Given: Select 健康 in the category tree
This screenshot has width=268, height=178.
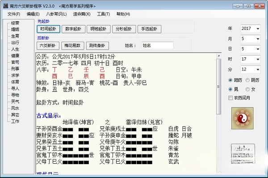Looking at the screenshot, I should tap(15, 56).
